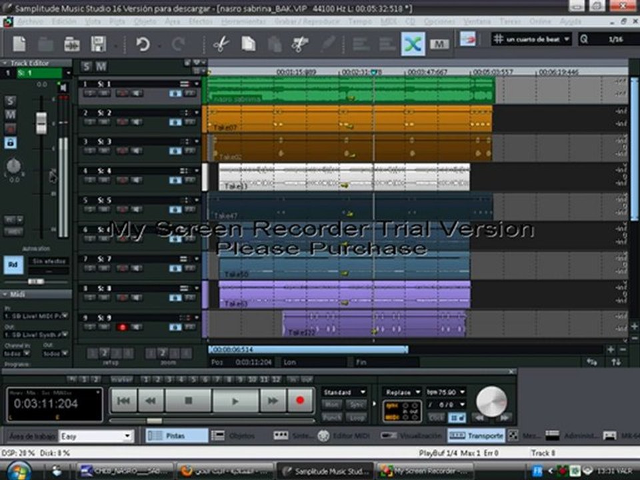Viewport: 640px width, 480px height.
Task: Toggle the M button in the Track Editor
Action: [11, 115]
